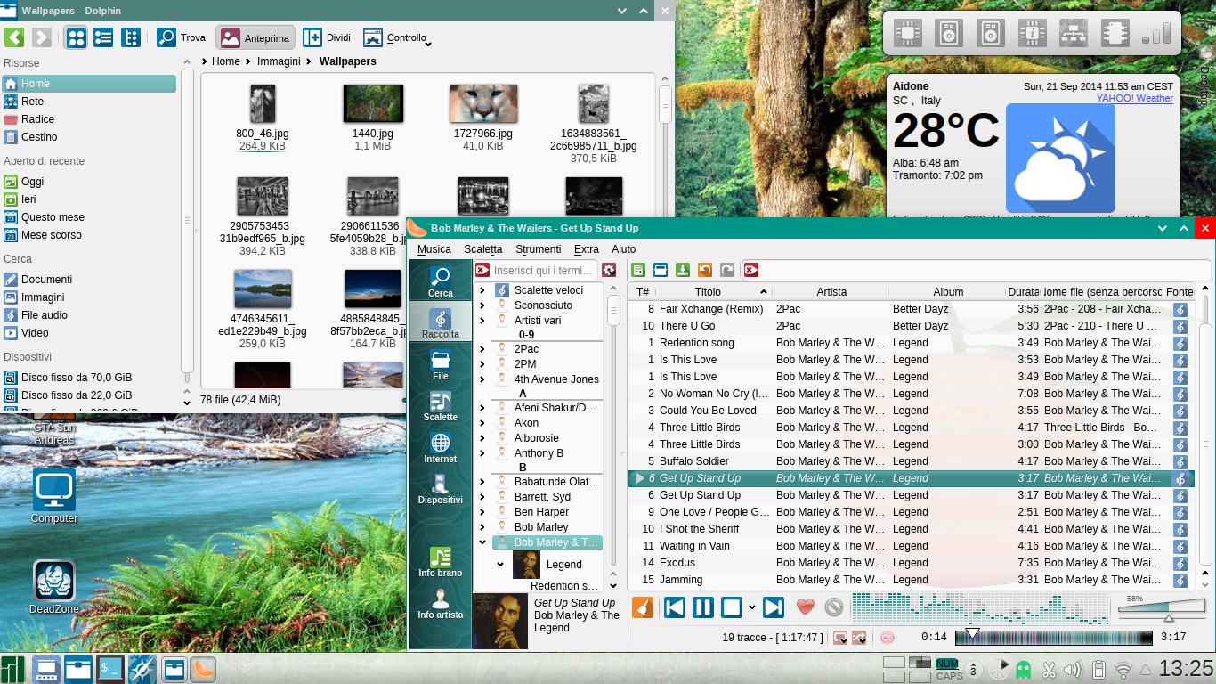
Task: Open the DeadZone desktop icon
Action: click(54, 588)
